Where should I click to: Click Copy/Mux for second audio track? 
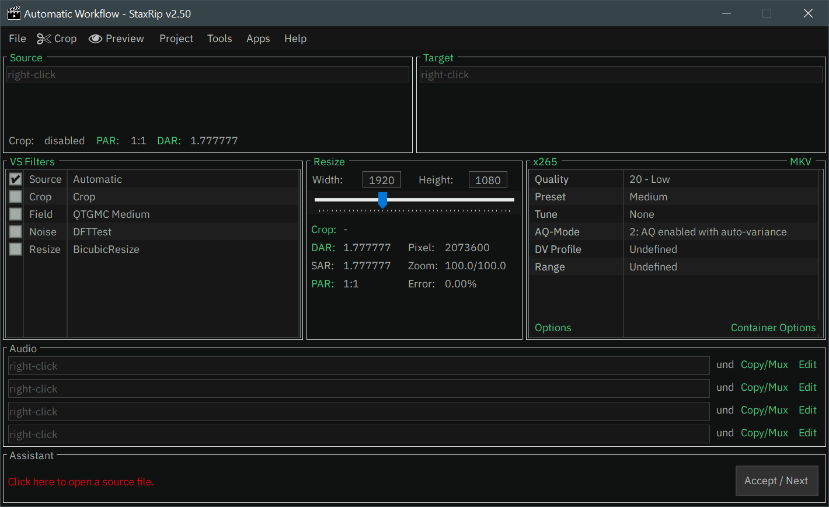[764, 387]
